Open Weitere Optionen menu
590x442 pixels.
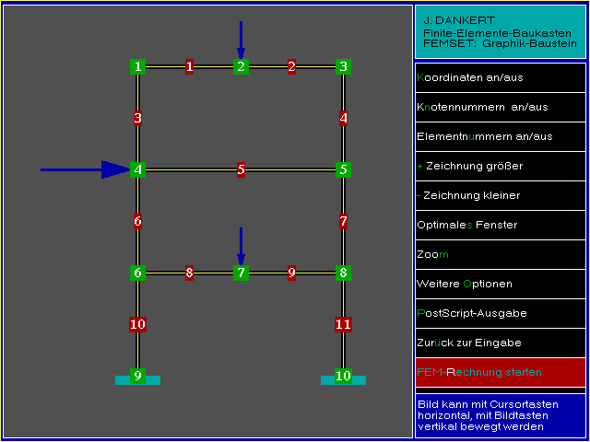coord(500,284)
